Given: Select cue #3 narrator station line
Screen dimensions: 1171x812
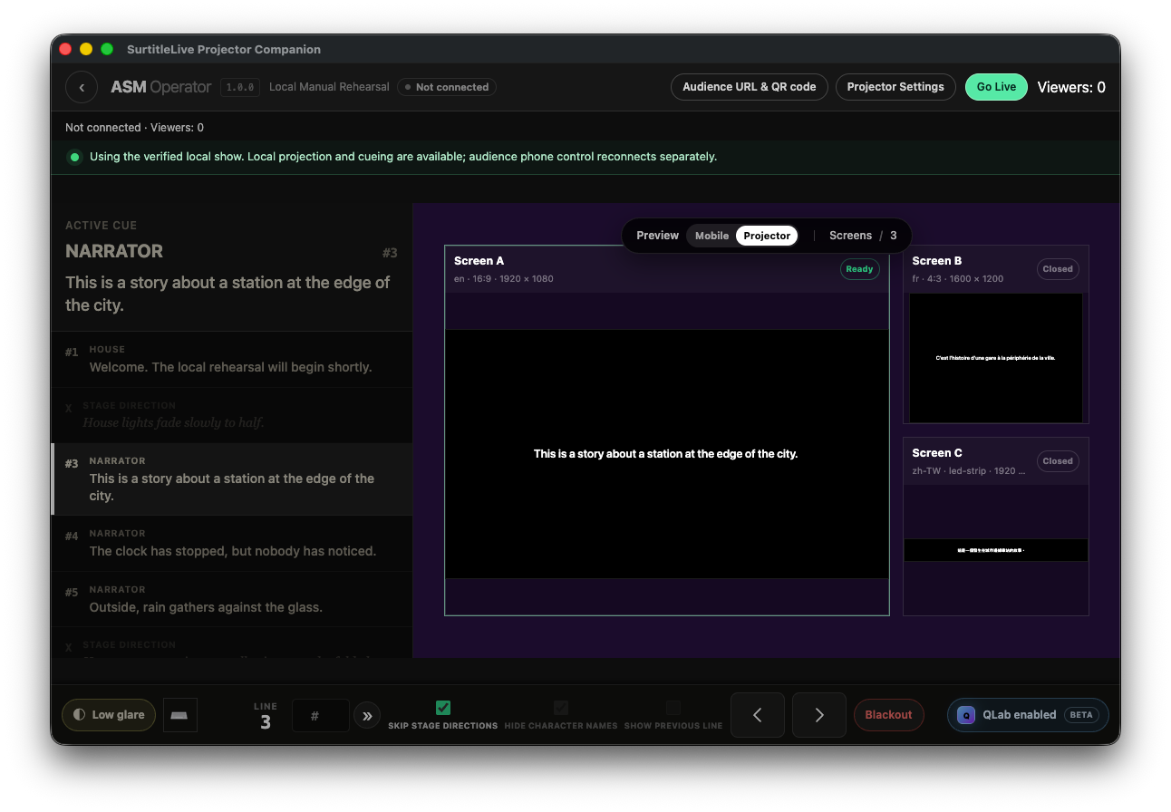Looking at the screenshot, I should click(232, 479).
